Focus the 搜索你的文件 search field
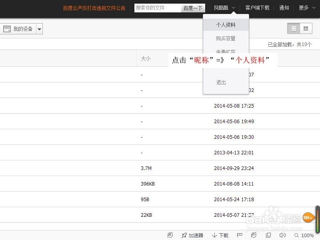The image size is (320, 240). click(158, 8)
